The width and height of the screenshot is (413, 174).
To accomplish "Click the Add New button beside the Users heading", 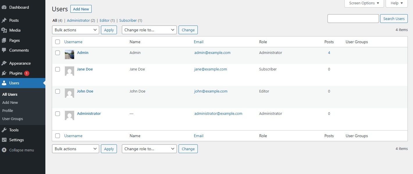I will point(81,9).
